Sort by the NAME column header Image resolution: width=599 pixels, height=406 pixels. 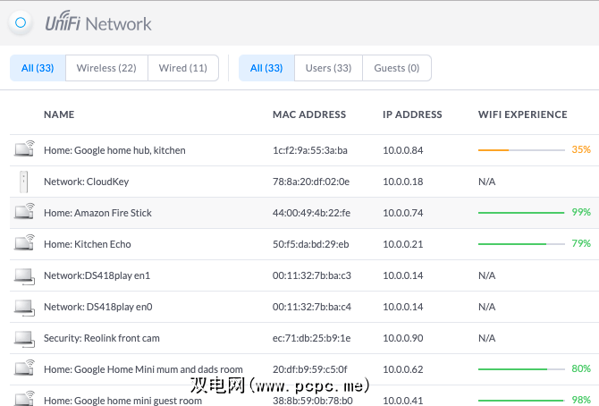tap(59, 114)
